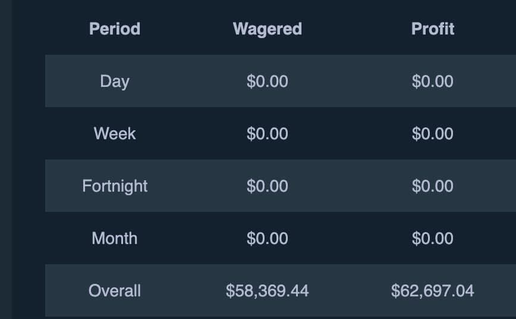Click the Profit column header
The image size is (516, 319).
tap(433, 29)
